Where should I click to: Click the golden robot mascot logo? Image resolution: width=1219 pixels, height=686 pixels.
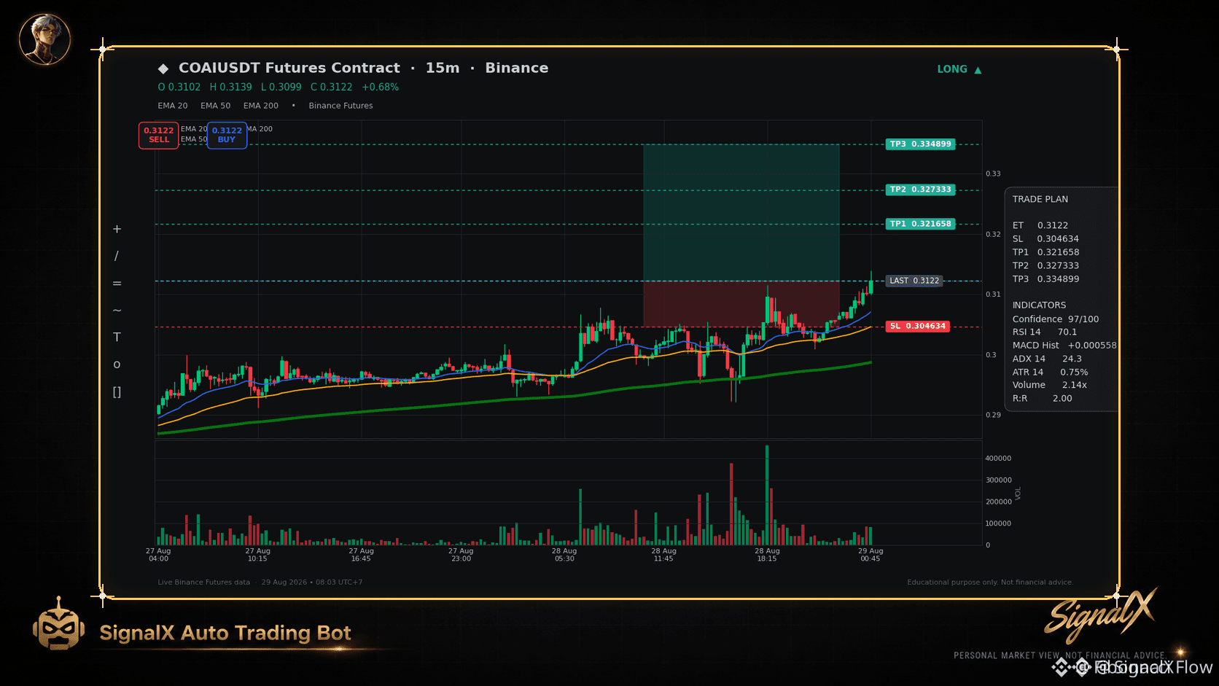58,624
